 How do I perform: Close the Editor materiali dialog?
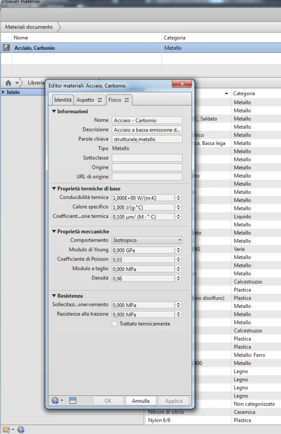click(182, 83)
